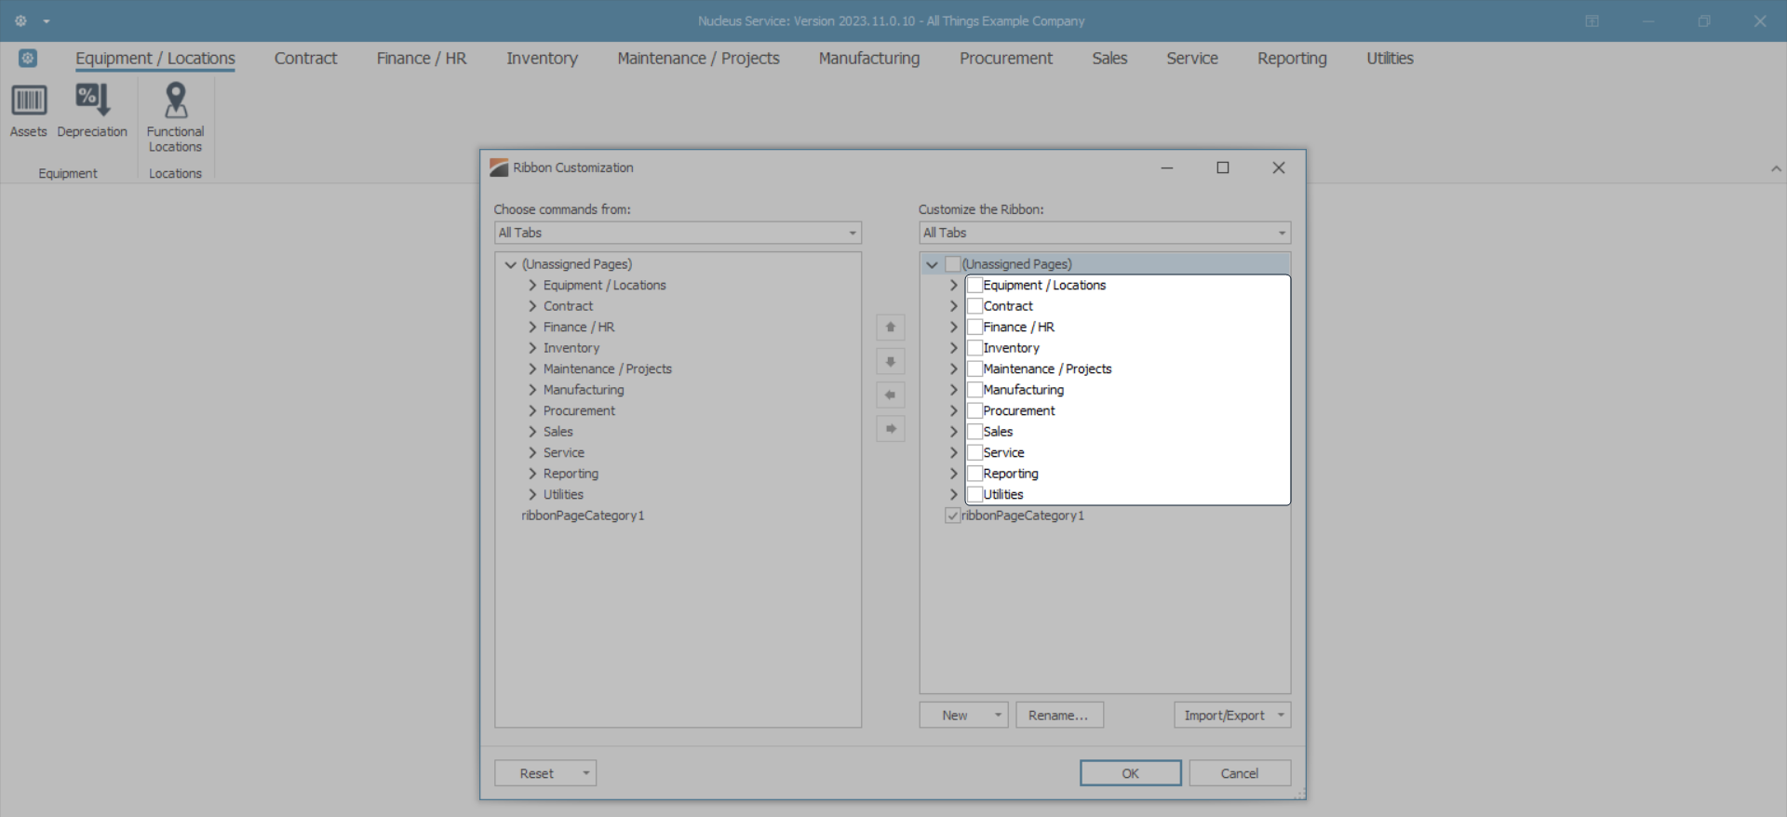Check the Procurement checkbox
The height and width of the screenshot is (817, 1787).
[x=975, y=410]
